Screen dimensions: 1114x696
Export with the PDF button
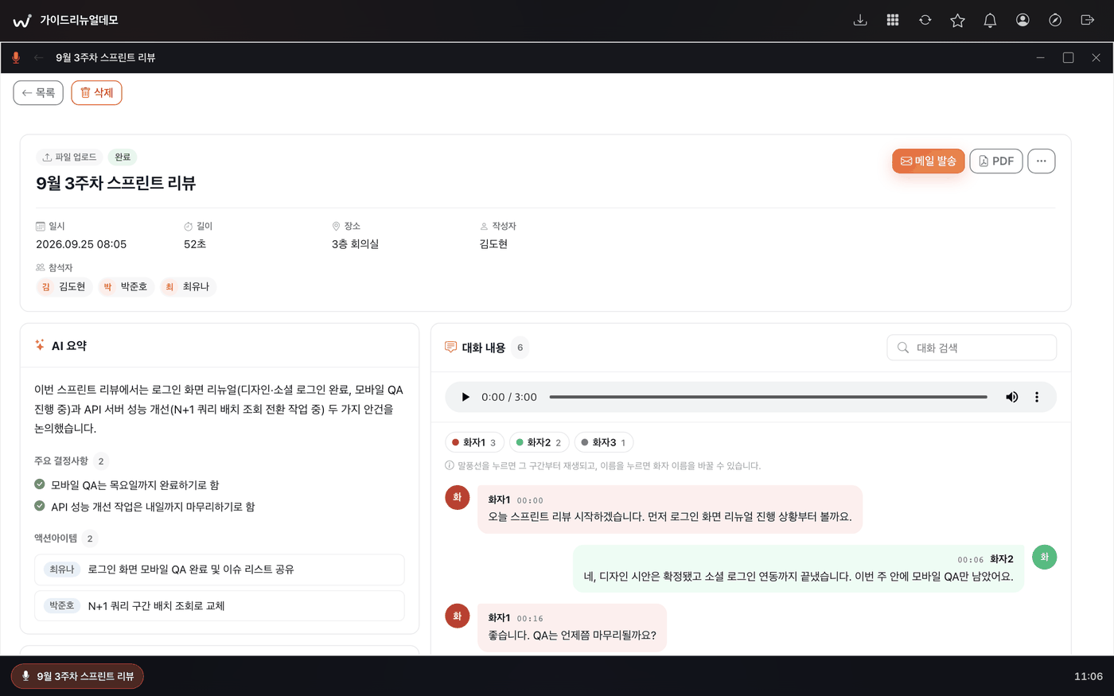[996, 161]
